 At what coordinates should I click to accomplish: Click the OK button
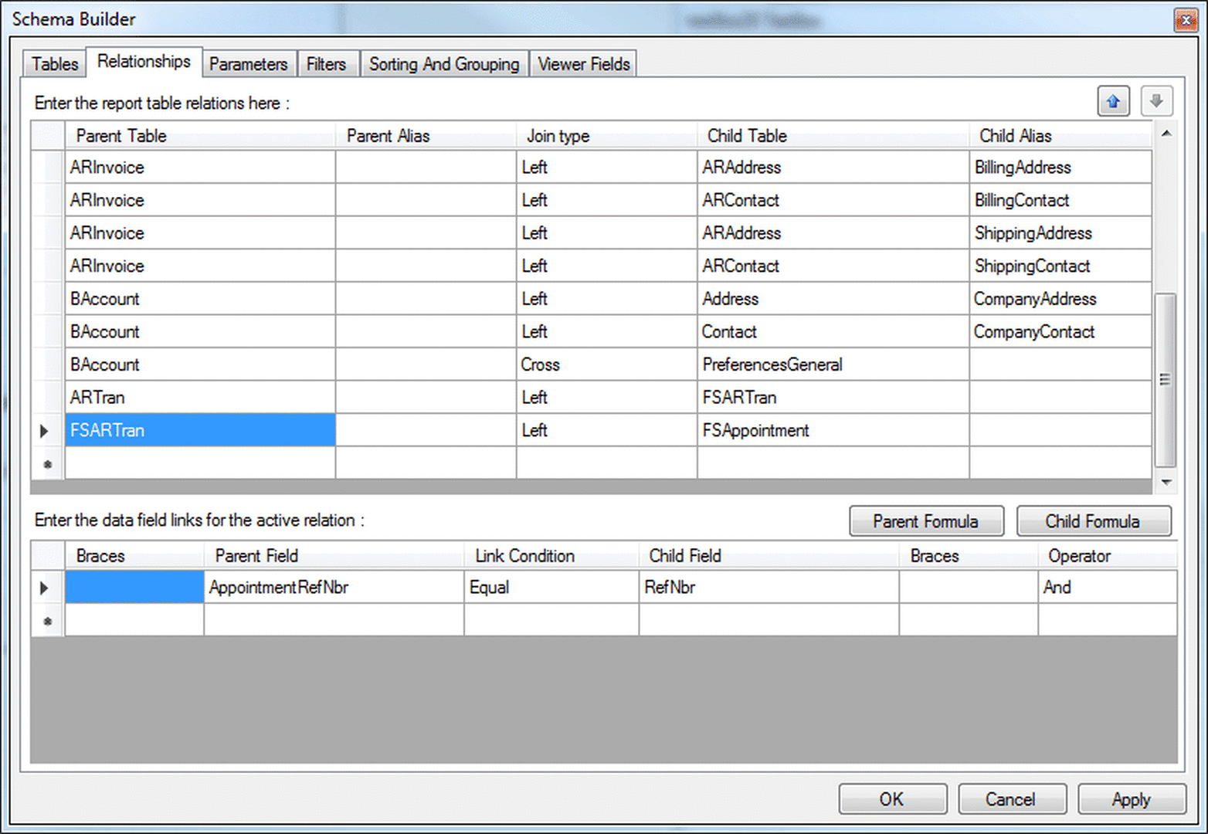892,799
